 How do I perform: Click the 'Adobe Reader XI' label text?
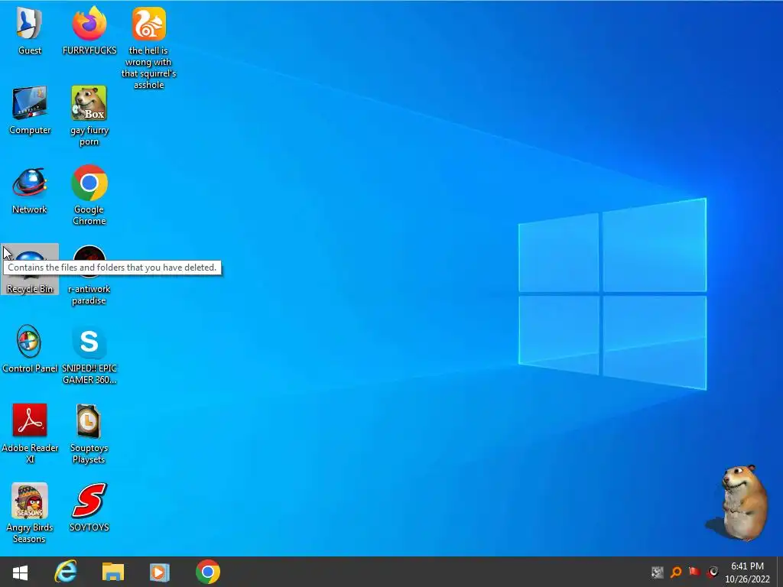pyautogui.click(x=30, y=453)
